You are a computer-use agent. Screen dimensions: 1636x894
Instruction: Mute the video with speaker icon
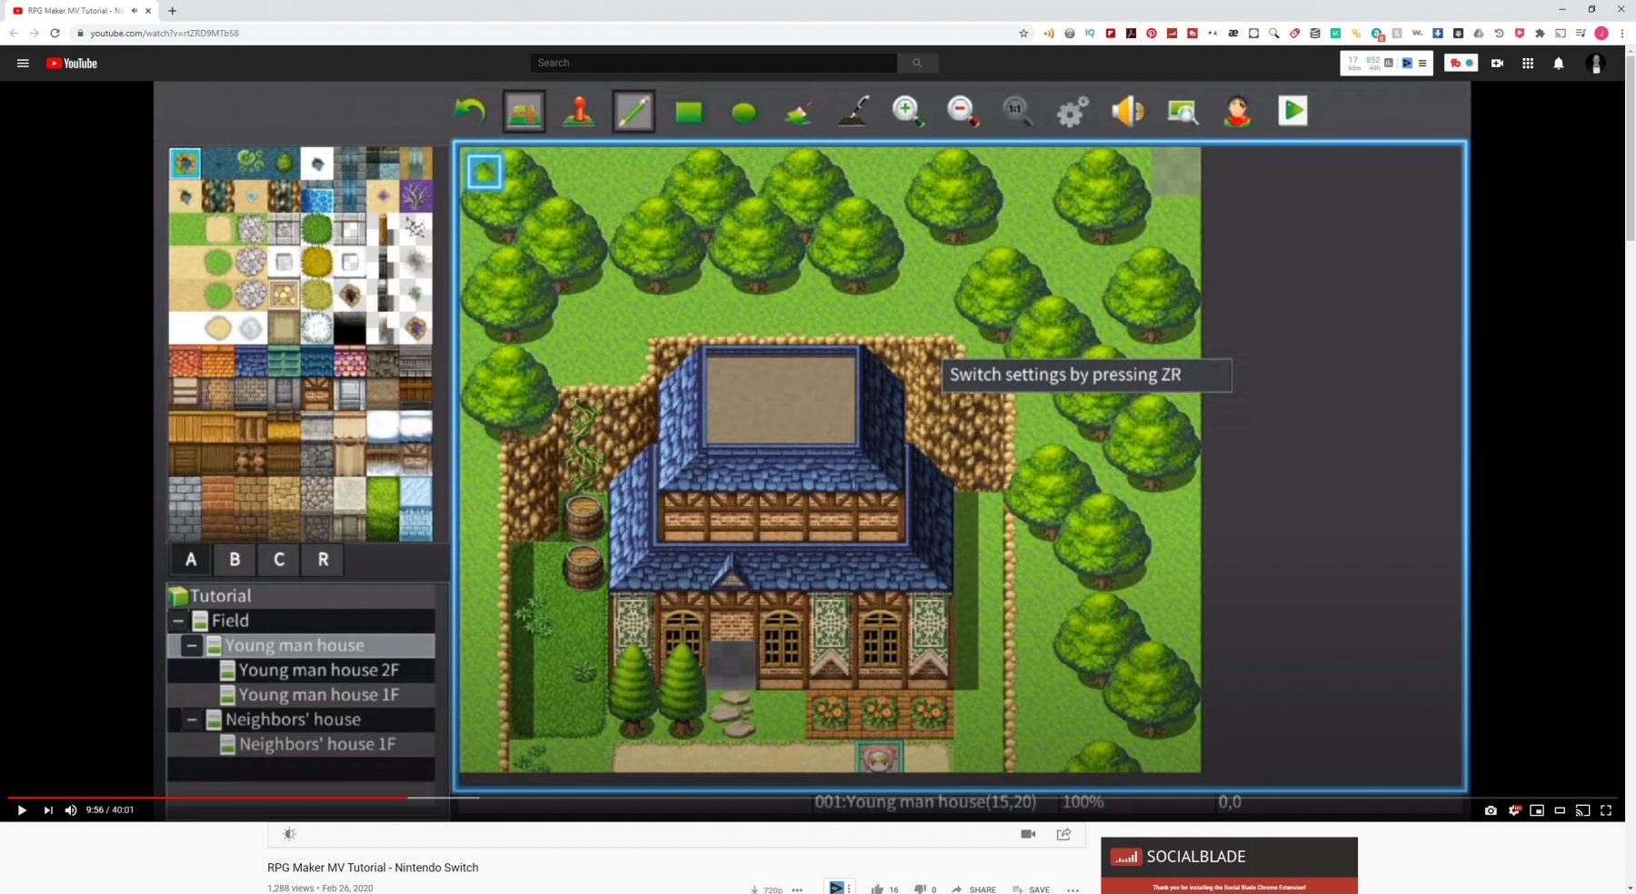71,810
